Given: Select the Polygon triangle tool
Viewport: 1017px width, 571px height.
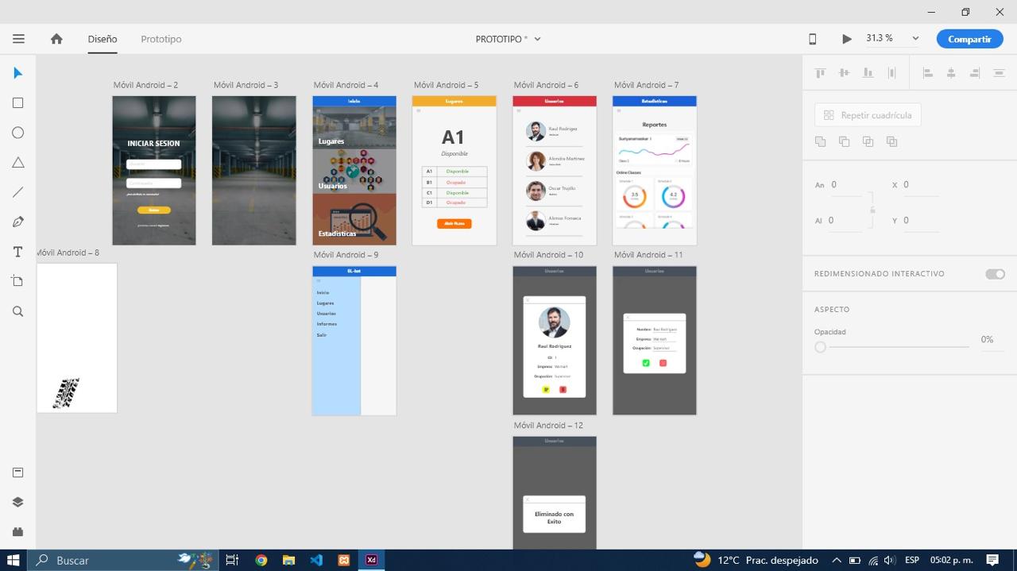Looking at the screenshot, I should (17, 163).
